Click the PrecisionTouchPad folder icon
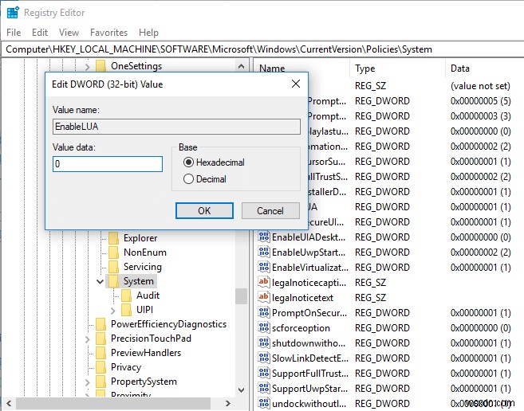This screenshot has width=524, height=411. (101, 339)
